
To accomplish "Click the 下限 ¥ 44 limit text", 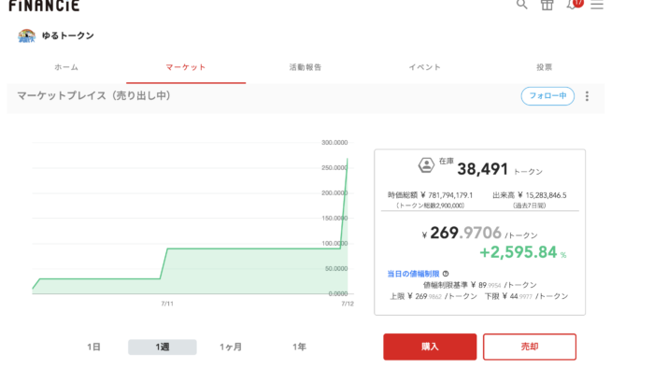I will click(527, 296).
